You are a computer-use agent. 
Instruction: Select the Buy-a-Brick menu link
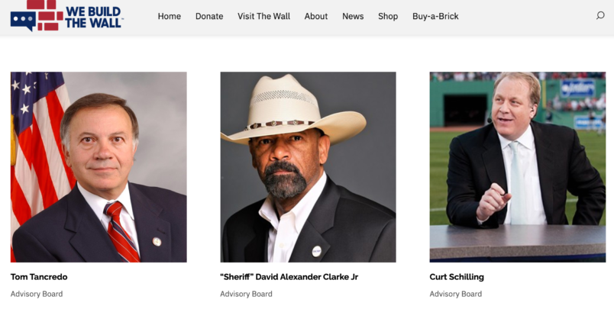click(435, 17)
